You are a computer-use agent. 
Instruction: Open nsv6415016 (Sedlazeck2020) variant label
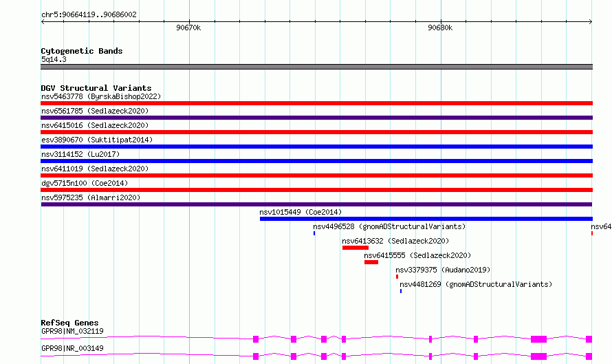[95, 125]
